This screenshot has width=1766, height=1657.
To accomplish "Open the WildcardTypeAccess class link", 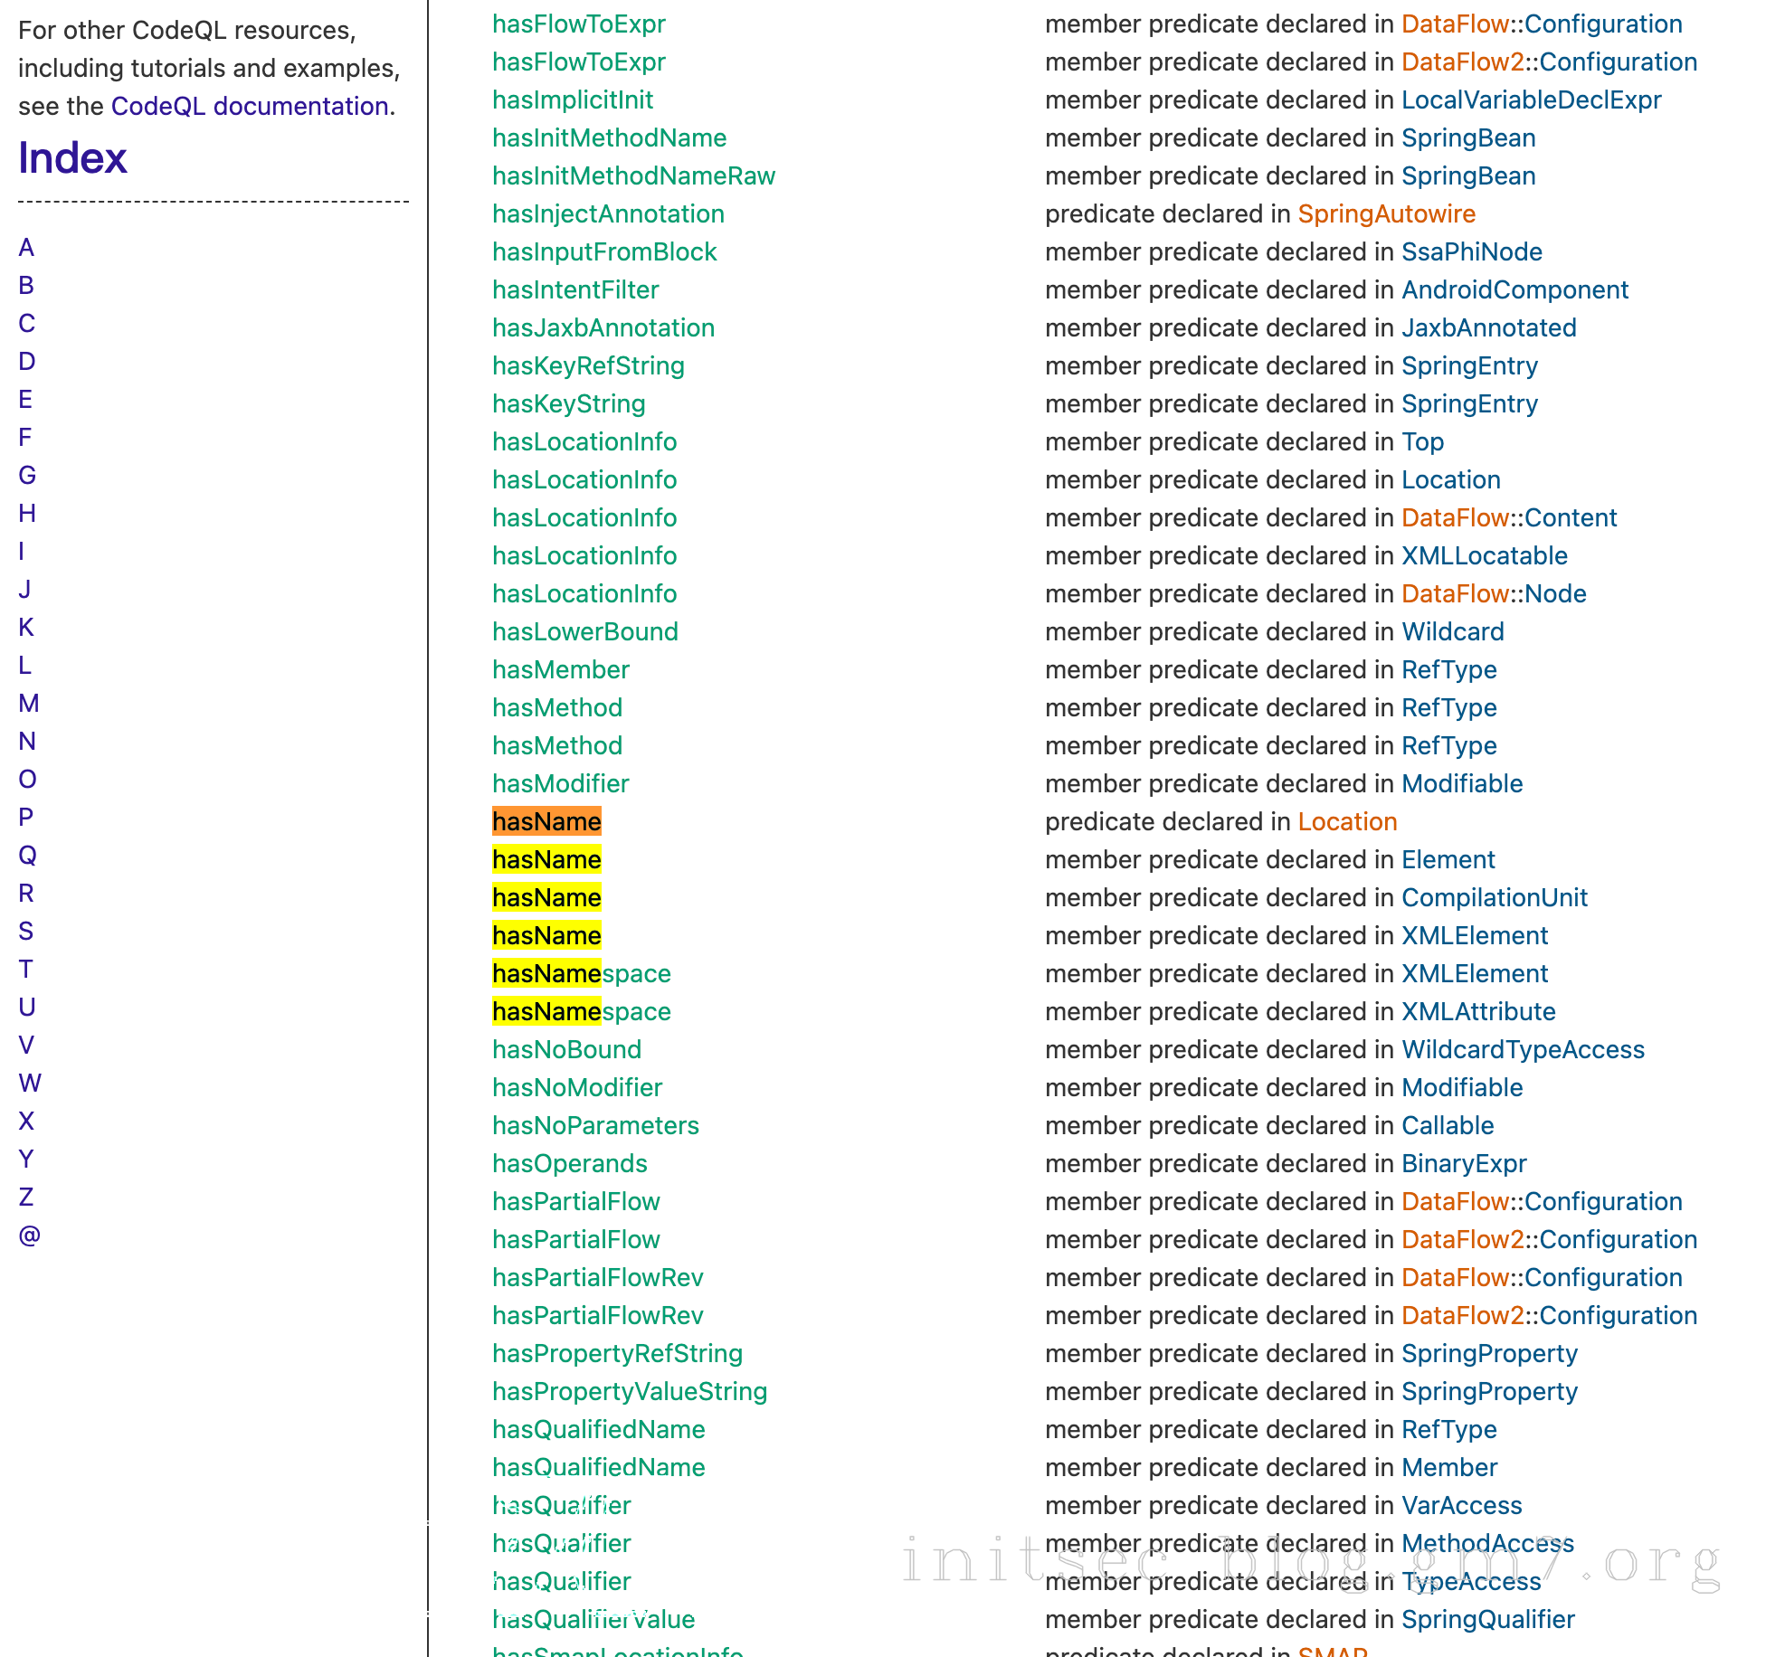I will pos(1523,1049).
